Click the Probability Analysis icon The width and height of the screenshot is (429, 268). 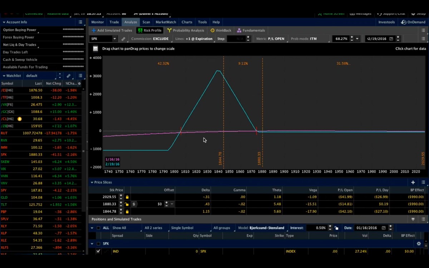[x=170, y=30]
